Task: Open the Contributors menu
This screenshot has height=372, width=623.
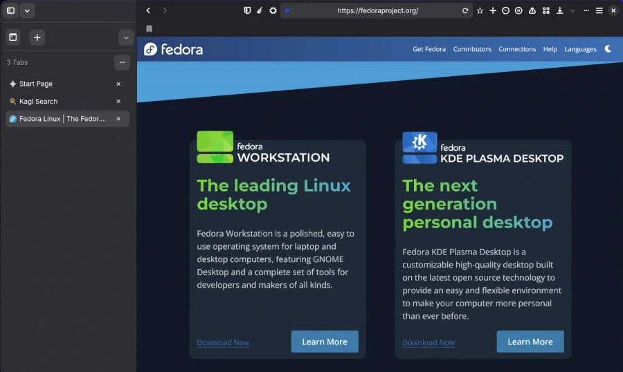Action: point(472,49)
